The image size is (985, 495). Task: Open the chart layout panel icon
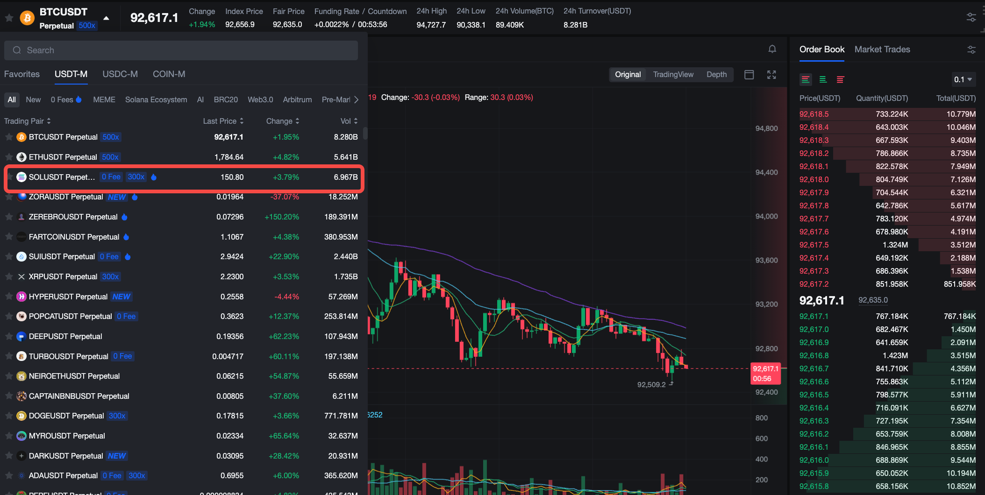pyautogui.click(x=749, y=75)
